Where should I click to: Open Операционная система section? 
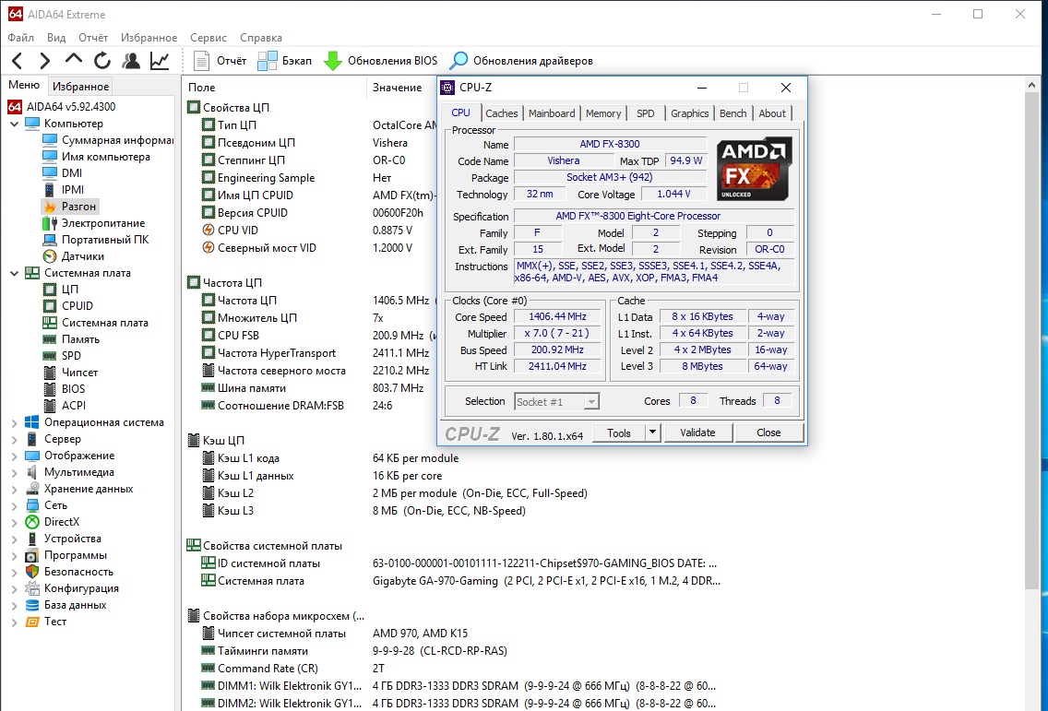(94, 422)
